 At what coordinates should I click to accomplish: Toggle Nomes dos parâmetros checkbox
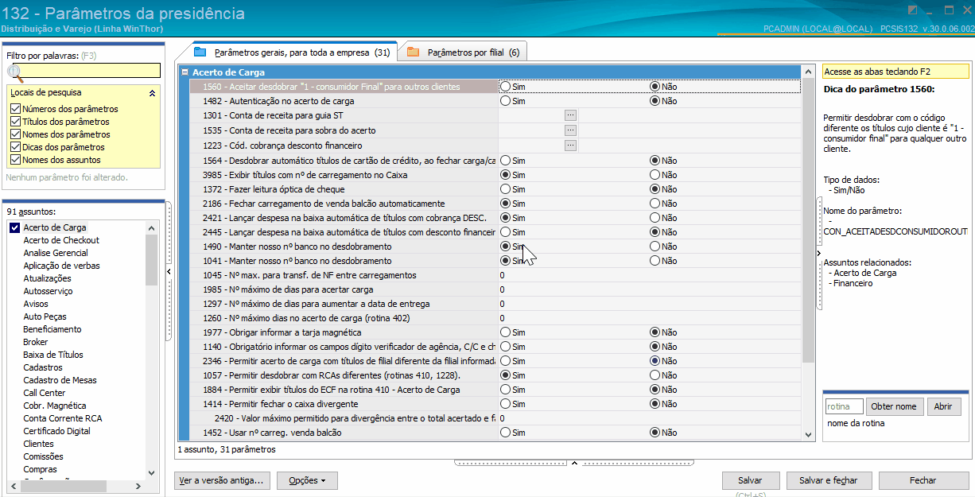(x=15, y=134)
